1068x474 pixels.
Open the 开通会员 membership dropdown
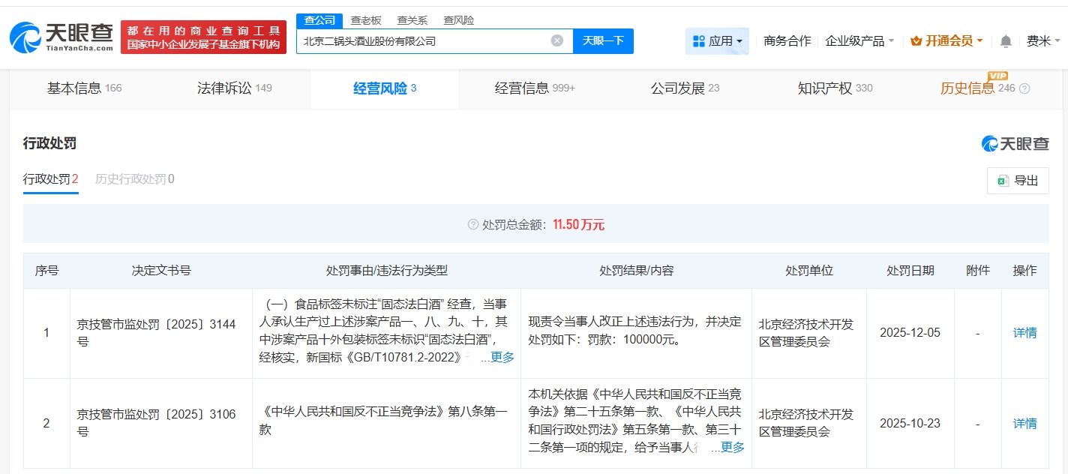946,41
